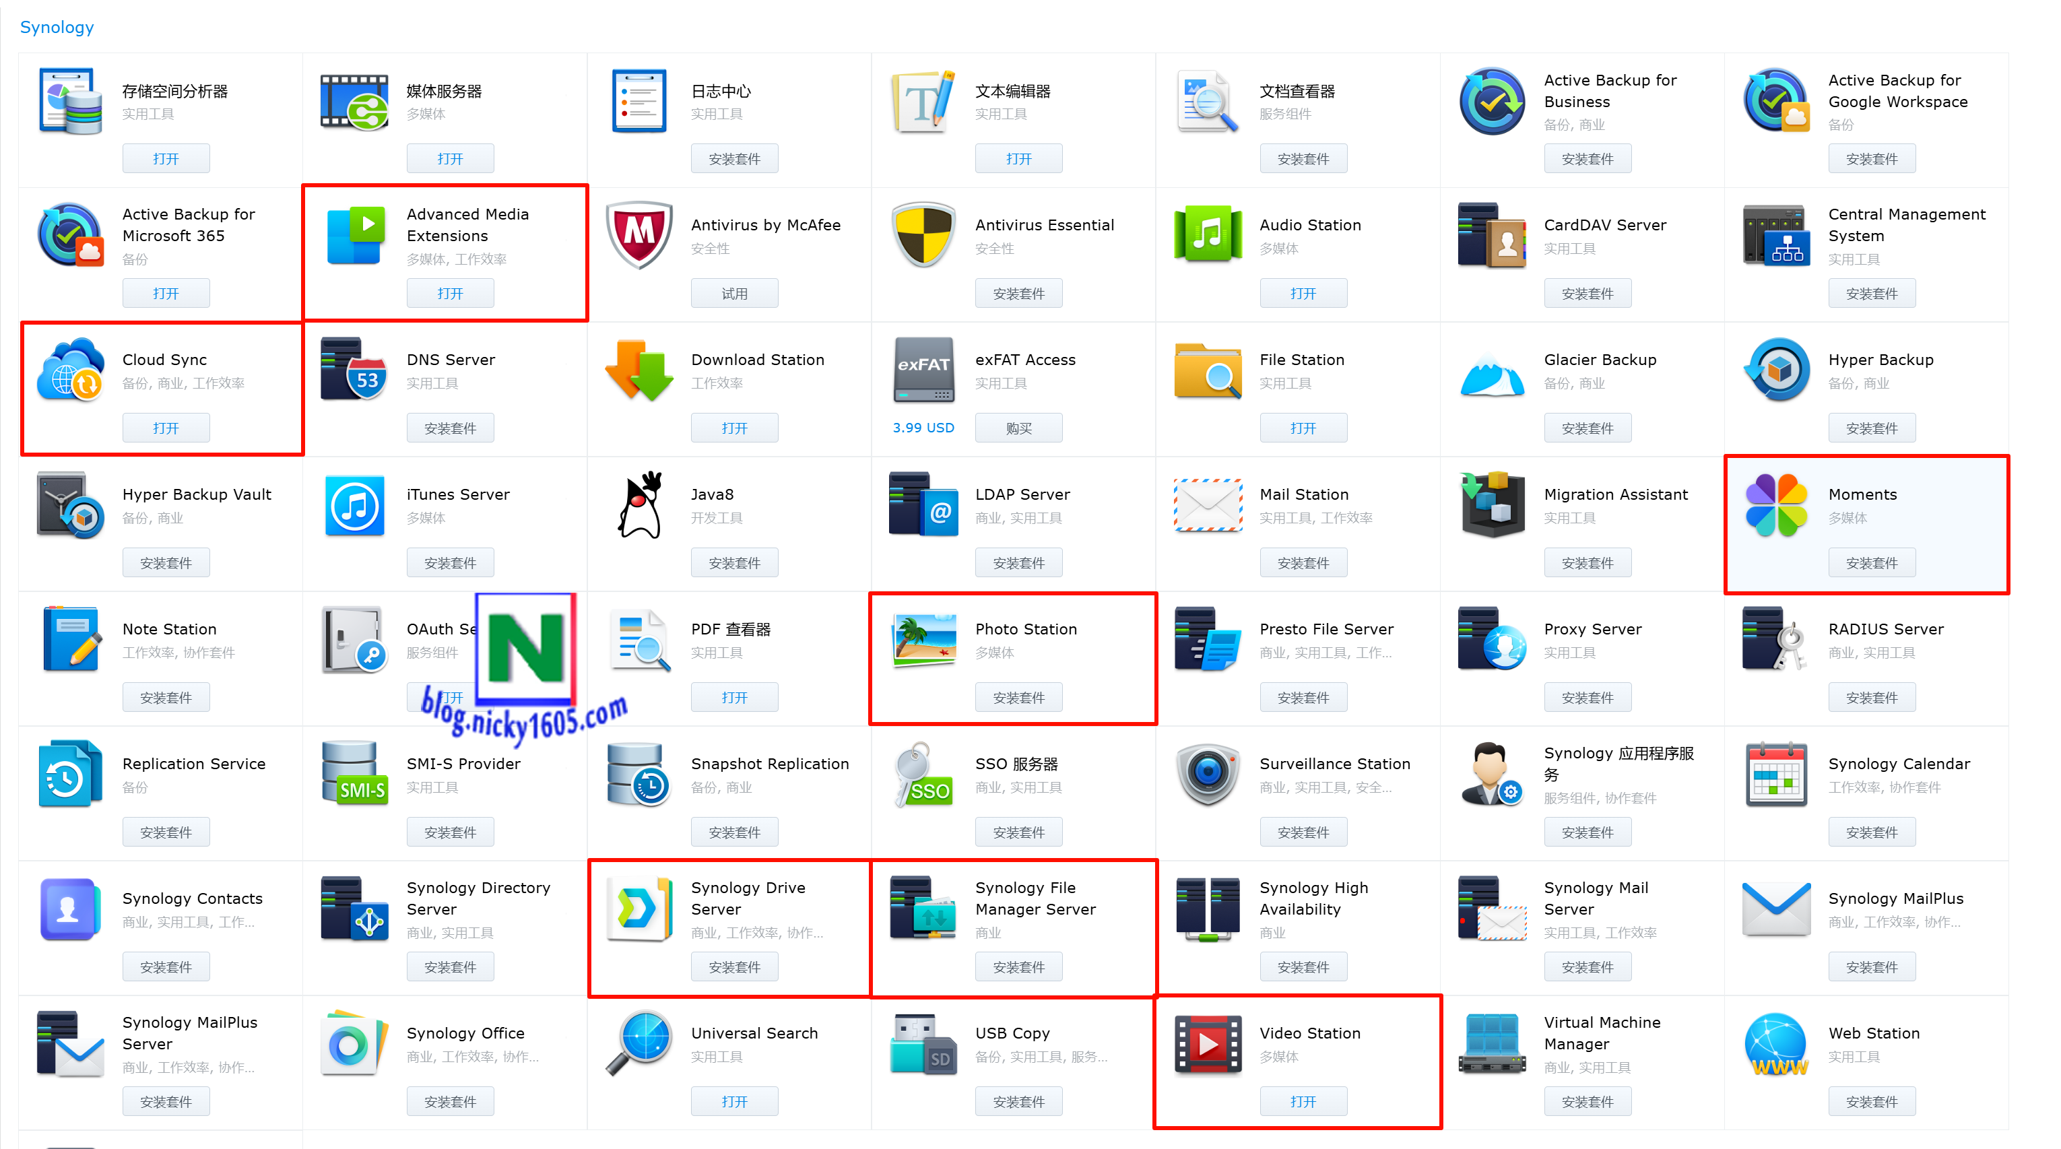Click the Moments colorful flower icon
Viewport: 2061px width, 1149px height.
(1776, 505)
